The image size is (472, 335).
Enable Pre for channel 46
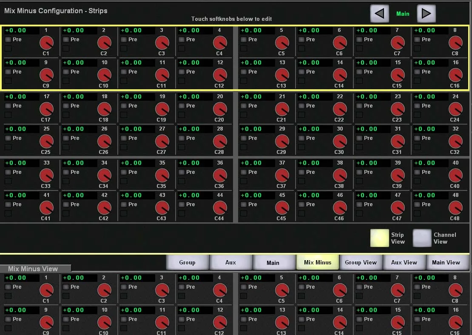tap(301, 204)
